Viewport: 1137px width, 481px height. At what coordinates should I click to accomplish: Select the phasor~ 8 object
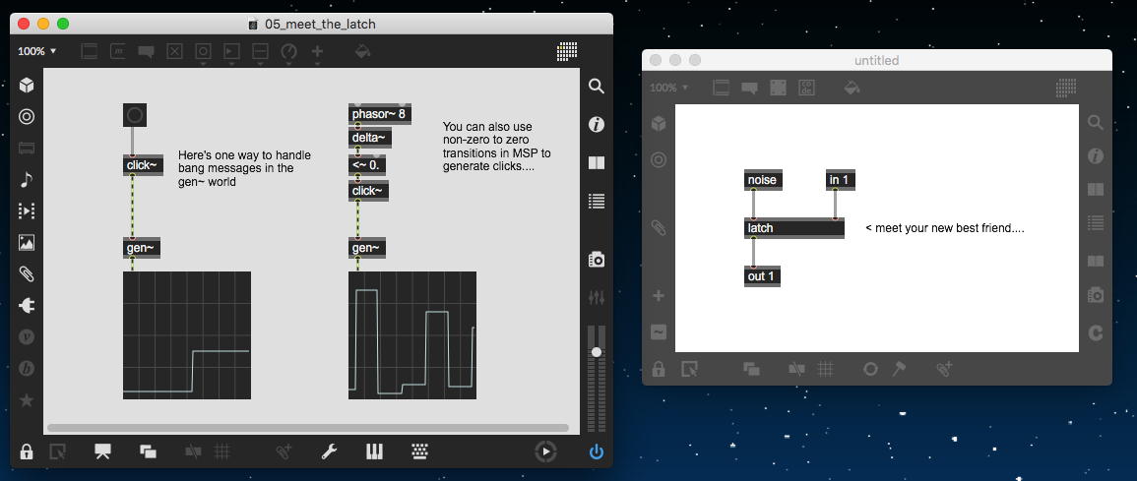tap(380, 114)
